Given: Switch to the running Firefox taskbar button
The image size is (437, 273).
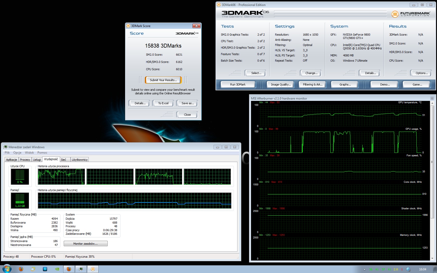Looking at the screenshot, I should [x=69, y=269].
